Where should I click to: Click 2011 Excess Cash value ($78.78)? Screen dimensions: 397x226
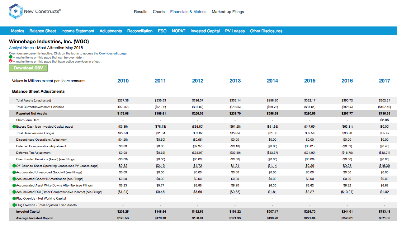160,127
